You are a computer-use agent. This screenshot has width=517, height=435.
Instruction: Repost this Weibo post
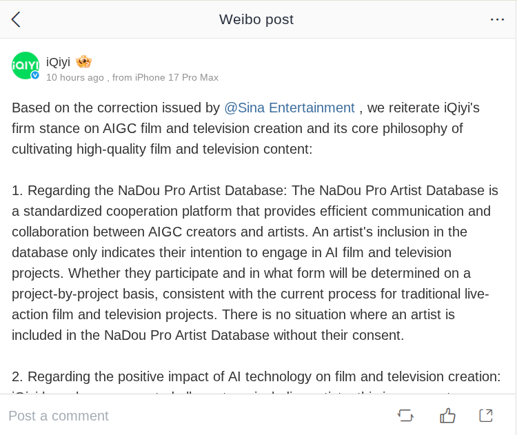point(405,415)
